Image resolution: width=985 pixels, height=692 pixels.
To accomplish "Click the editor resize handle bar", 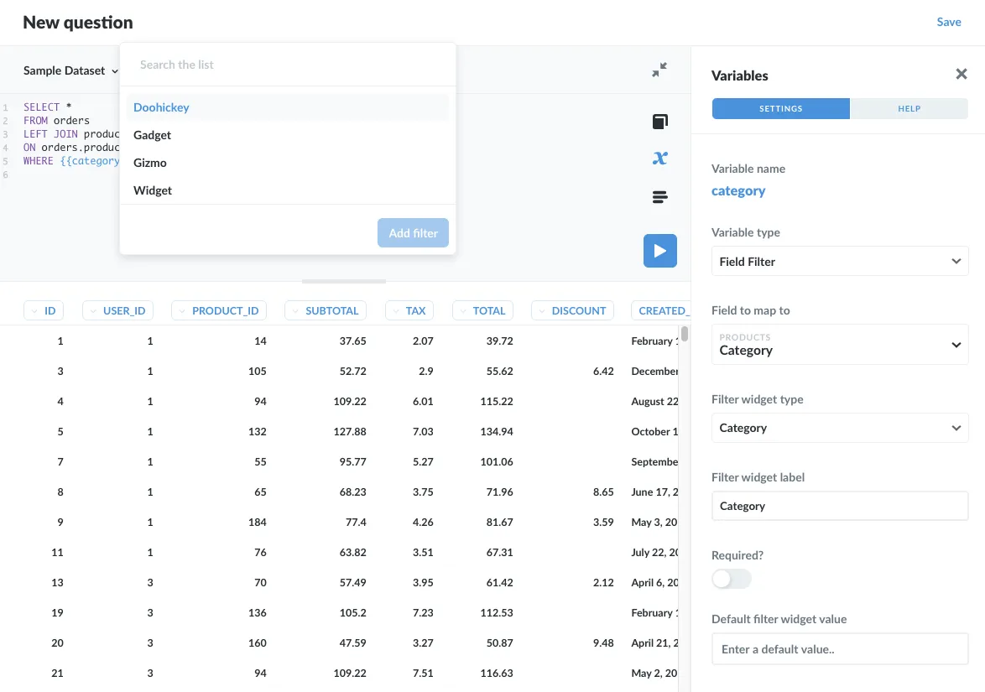I will [x=344, y=281].
